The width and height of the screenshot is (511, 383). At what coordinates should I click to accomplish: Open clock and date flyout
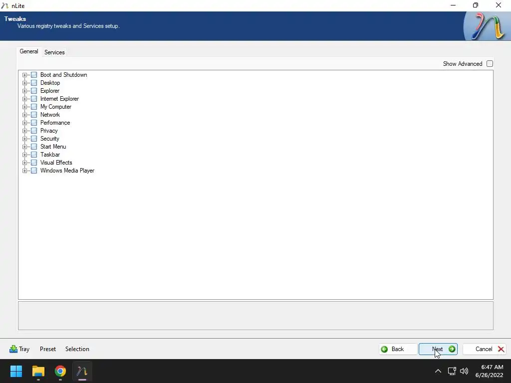tap(490, 371)
